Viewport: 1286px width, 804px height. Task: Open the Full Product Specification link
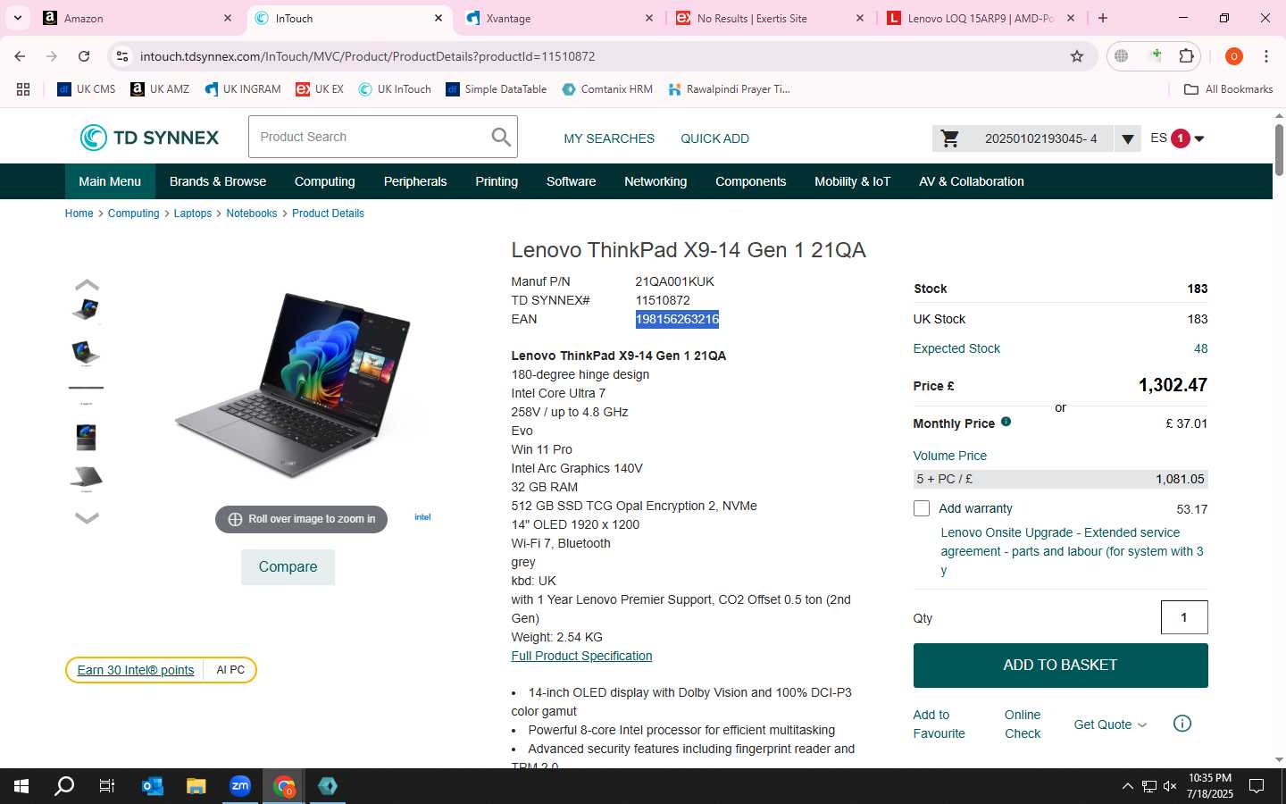pos(581,656)
